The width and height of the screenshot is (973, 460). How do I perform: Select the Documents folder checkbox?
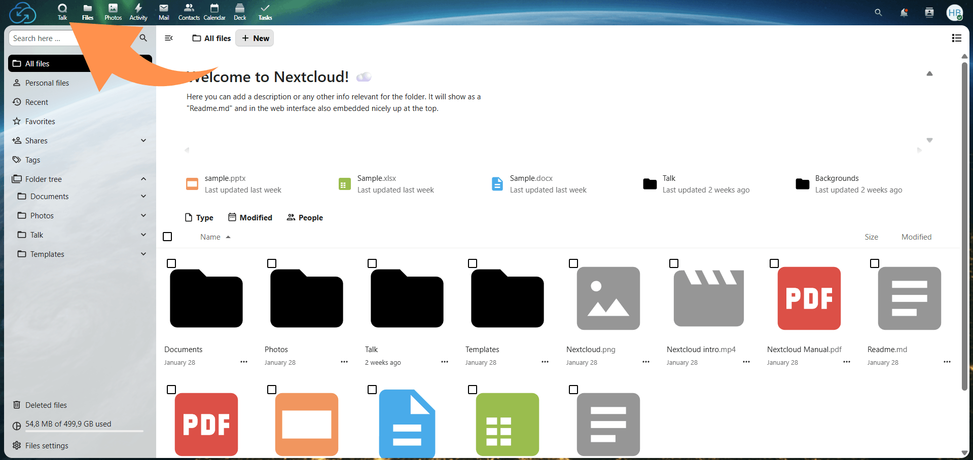[171, 263]
